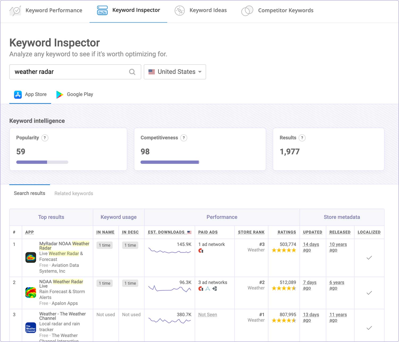
Task: Open Popularity help question mark
Action: 45,138
